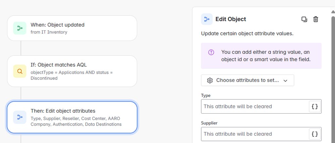Select the When: Object updated trigger title
Viewport: 335px width, 143px height.
click(x=57, y=25)
